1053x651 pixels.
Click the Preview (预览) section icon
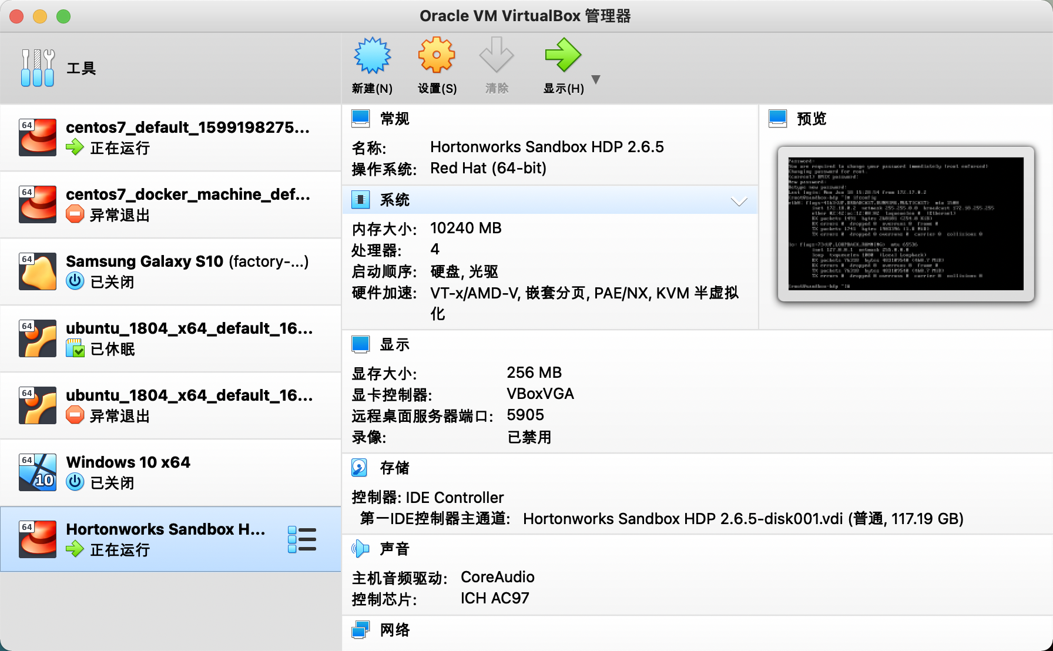[x=778, y=119]
